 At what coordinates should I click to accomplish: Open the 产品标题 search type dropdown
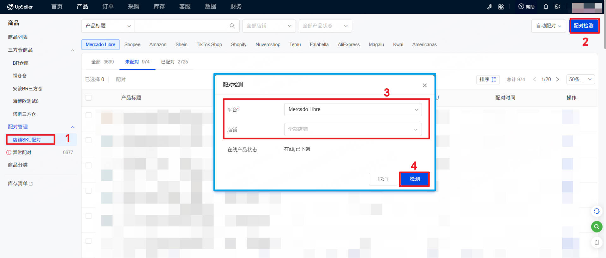[x=108, y=26]
